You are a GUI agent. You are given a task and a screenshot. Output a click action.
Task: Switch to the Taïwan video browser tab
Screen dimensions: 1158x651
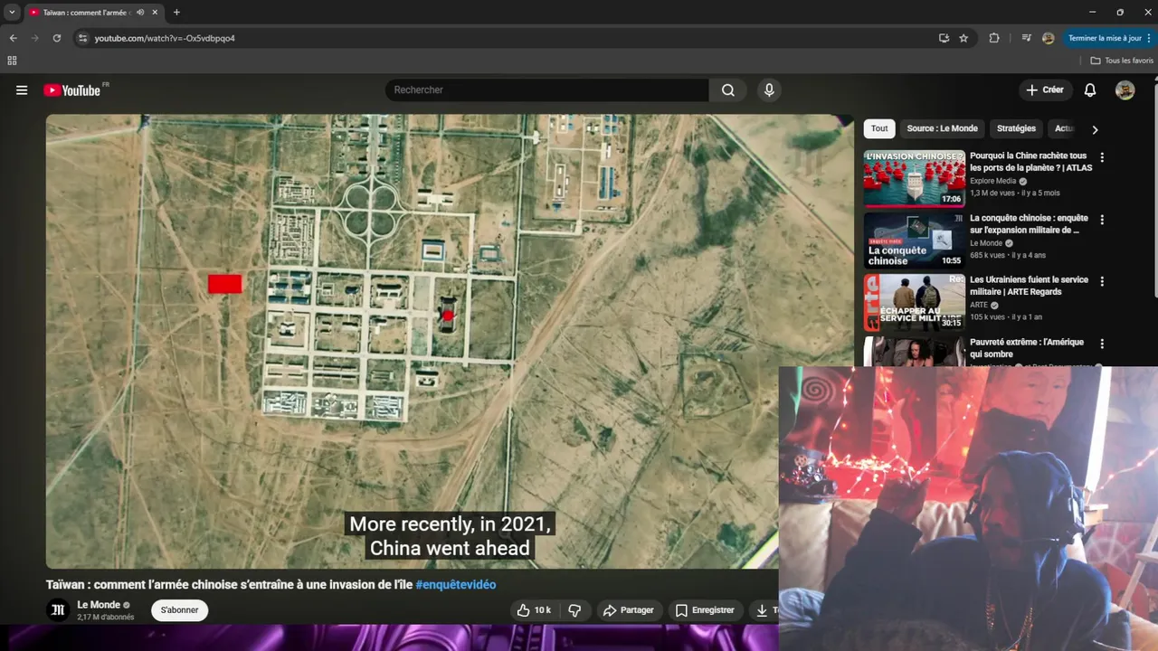coord(86,13)
